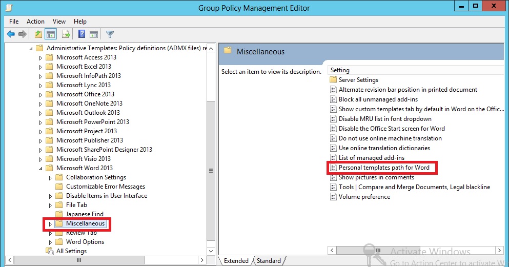Screen dimensions: 509x267
Task: Switch to the Extended tab
Action: tap(236, 260)
